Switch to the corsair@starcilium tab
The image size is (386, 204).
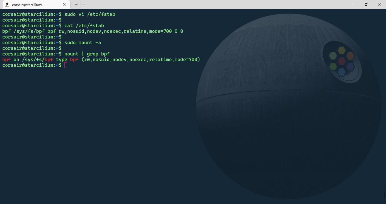click(34, 4)
